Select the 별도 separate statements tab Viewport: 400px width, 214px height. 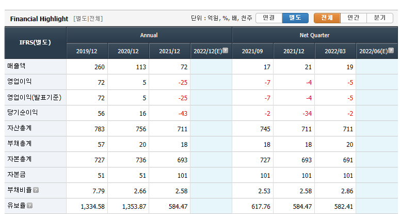(x=295, y=18)
